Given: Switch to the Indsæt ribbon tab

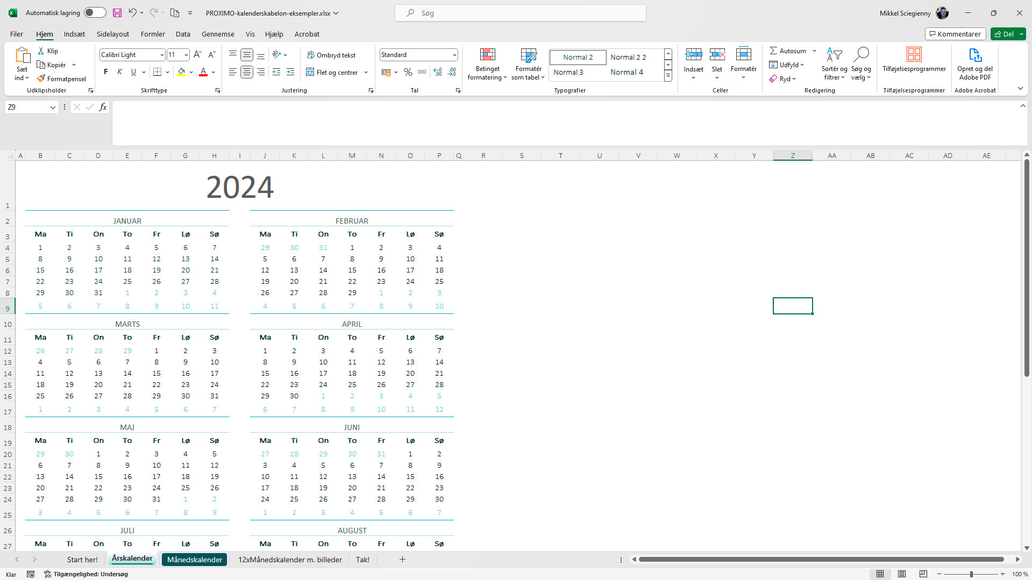Looking at the screenshot, I should (x=74, y=34).
